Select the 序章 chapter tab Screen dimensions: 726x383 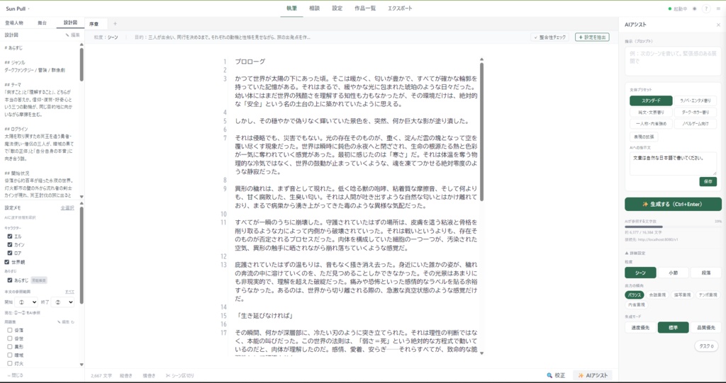pos(96,23)
